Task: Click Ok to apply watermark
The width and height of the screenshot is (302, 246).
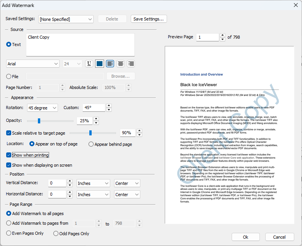Action: click(x=246, y=237)
